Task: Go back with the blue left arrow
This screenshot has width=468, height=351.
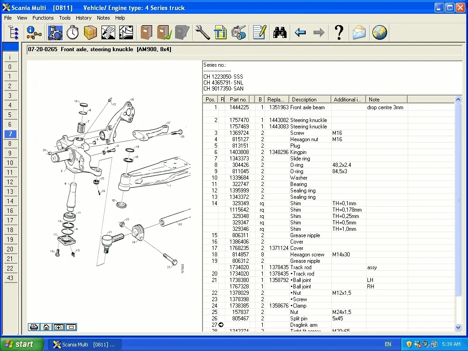Action: coord(300,32)
